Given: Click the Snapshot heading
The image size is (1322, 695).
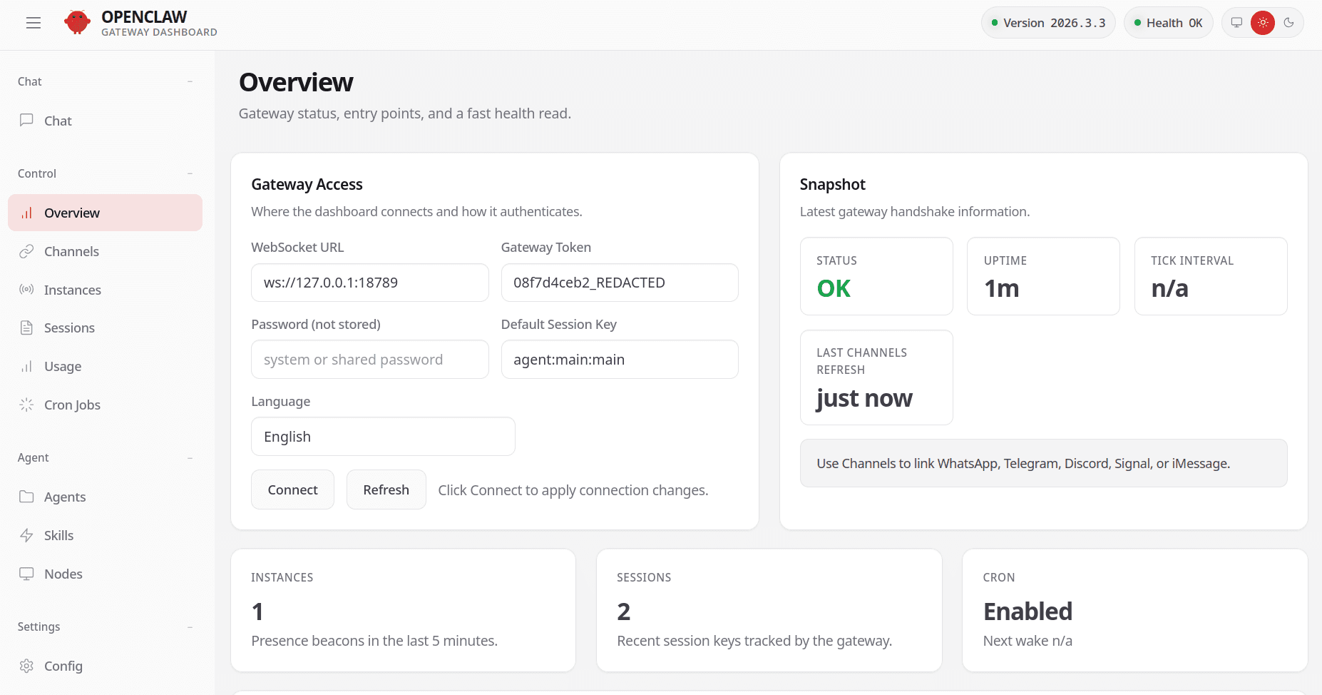Looking at the screenshot, I should (832, 184).
